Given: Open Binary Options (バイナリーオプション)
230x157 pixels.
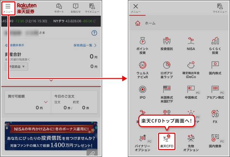Looking at the screenshot, I should tap(142, 143).
